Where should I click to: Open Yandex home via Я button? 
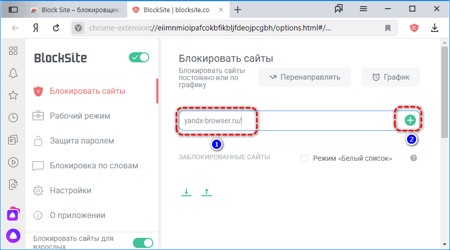point(36,28)
